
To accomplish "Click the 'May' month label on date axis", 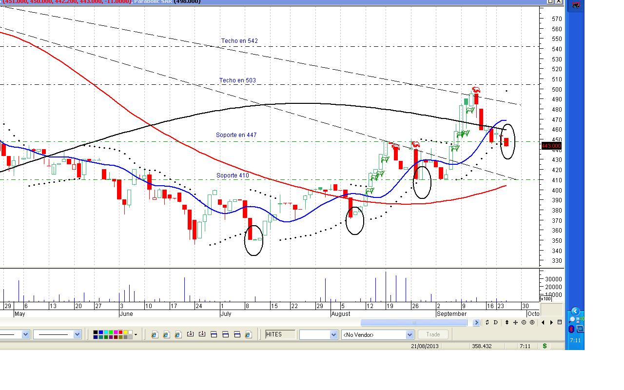I will point(20,314).
